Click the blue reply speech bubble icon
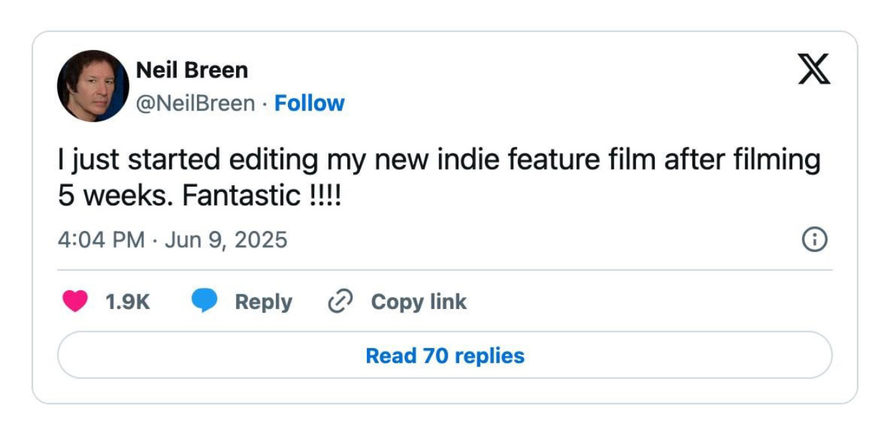890x431 pixels. tap(204, 301)
